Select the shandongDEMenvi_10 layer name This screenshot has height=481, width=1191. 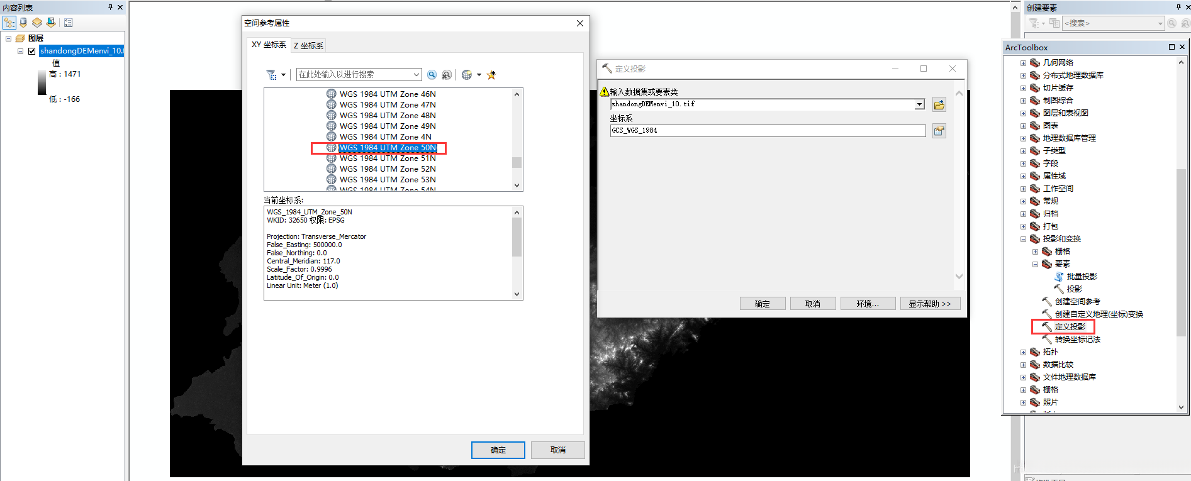click(x=82, y=51)
